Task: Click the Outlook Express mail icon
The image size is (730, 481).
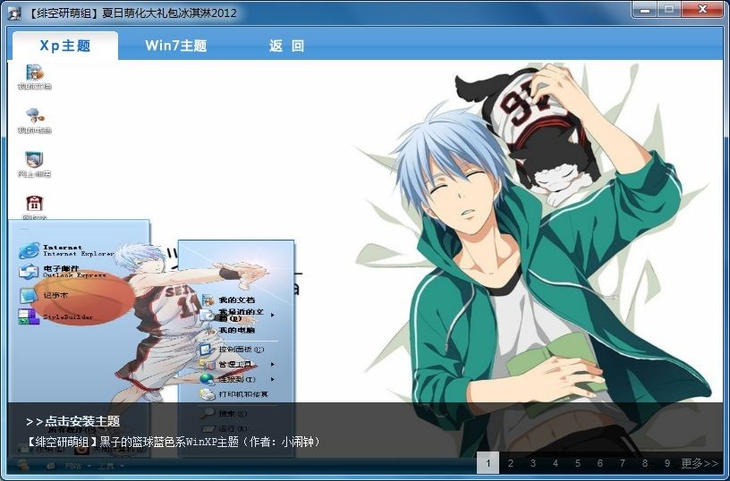Action: click(30, 272)
